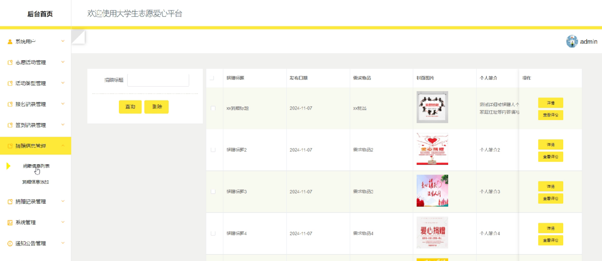Click the admin username text
The width and height of the screenshot is (602, 261).
click(x=589, y=41)
